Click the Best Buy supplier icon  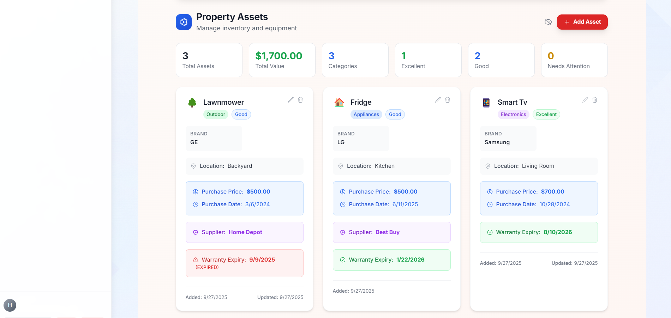pyautogui.click(x=343, y=232)
